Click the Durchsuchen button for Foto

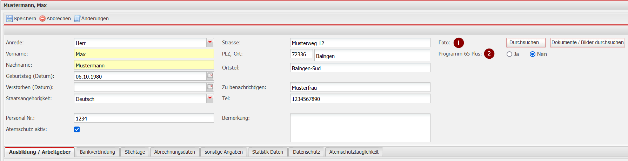click(x=526, y=43)
